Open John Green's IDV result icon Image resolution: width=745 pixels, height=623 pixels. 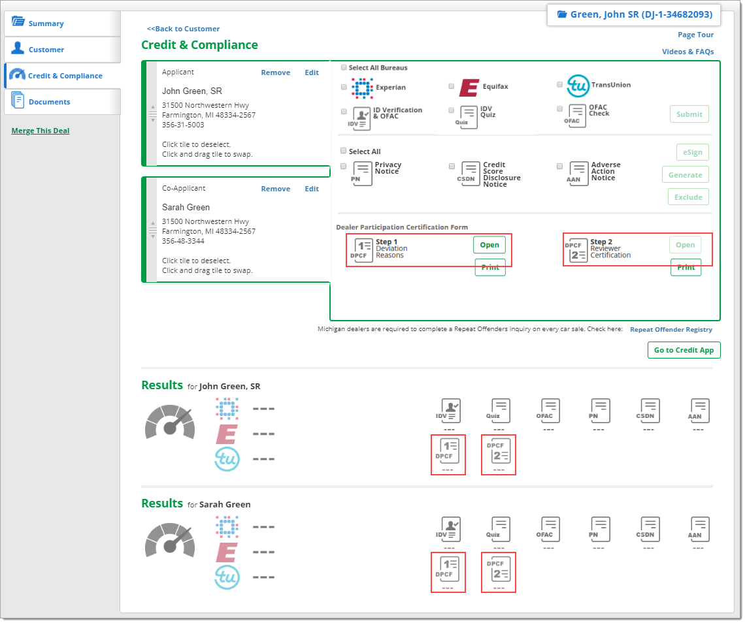448,411
